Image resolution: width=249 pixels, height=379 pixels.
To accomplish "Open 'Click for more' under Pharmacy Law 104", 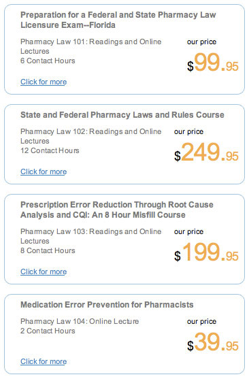I will 44,361.
